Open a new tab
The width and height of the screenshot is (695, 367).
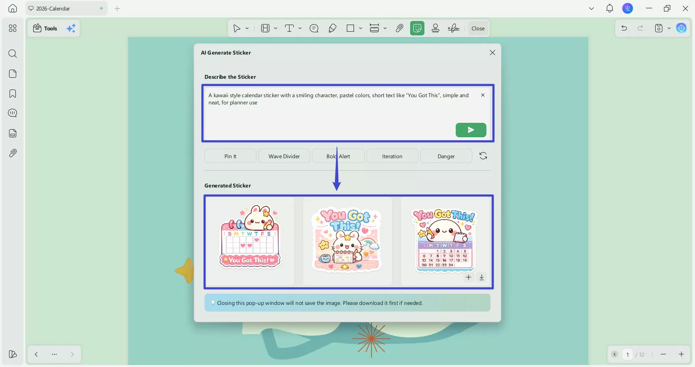click(x=117, y=8)
